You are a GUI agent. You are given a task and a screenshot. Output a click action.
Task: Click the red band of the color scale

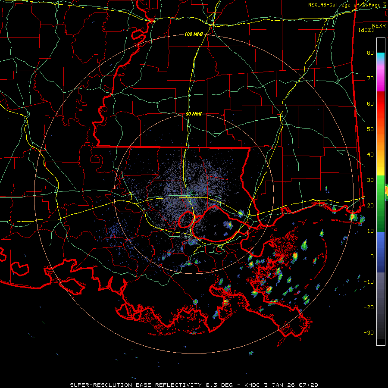(381, 104)
